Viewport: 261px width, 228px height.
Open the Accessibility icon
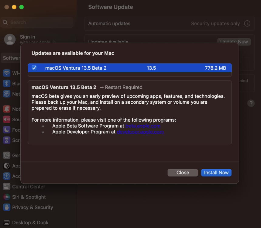[x=7, y=176]
